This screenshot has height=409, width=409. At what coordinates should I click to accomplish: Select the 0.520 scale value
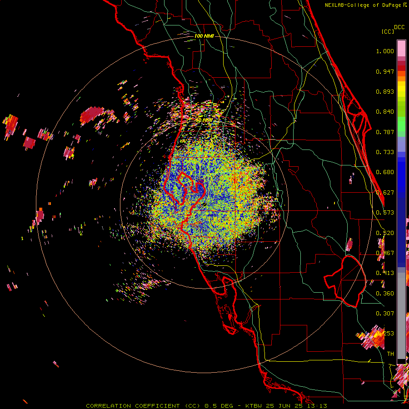pyautogui.click(x=385, y=233)
